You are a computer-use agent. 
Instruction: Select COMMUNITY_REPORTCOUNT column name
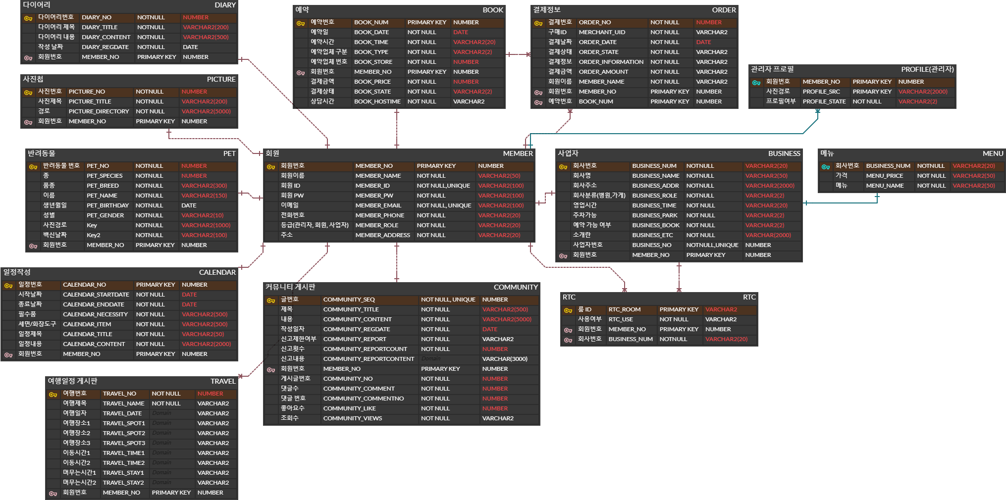tap(365, 349)
